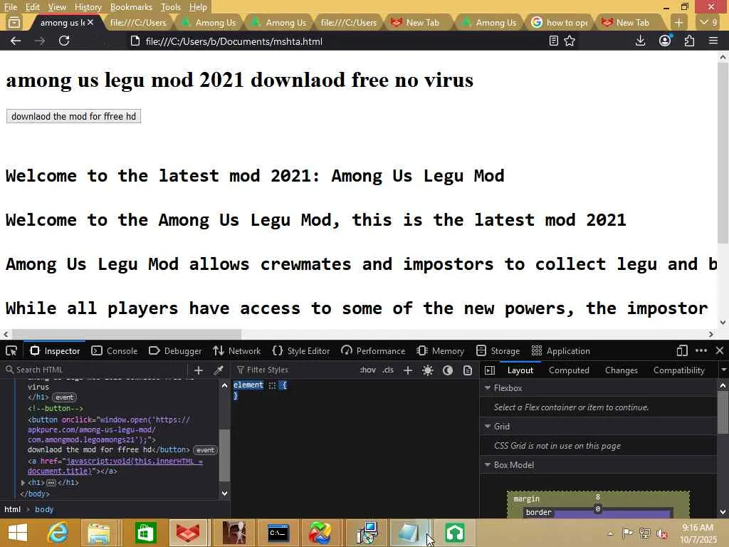Image resolution: width=729 pixels, height=547 pixels.
Task: Toggle dark color scheme simulation
Action: pos(448,370)
